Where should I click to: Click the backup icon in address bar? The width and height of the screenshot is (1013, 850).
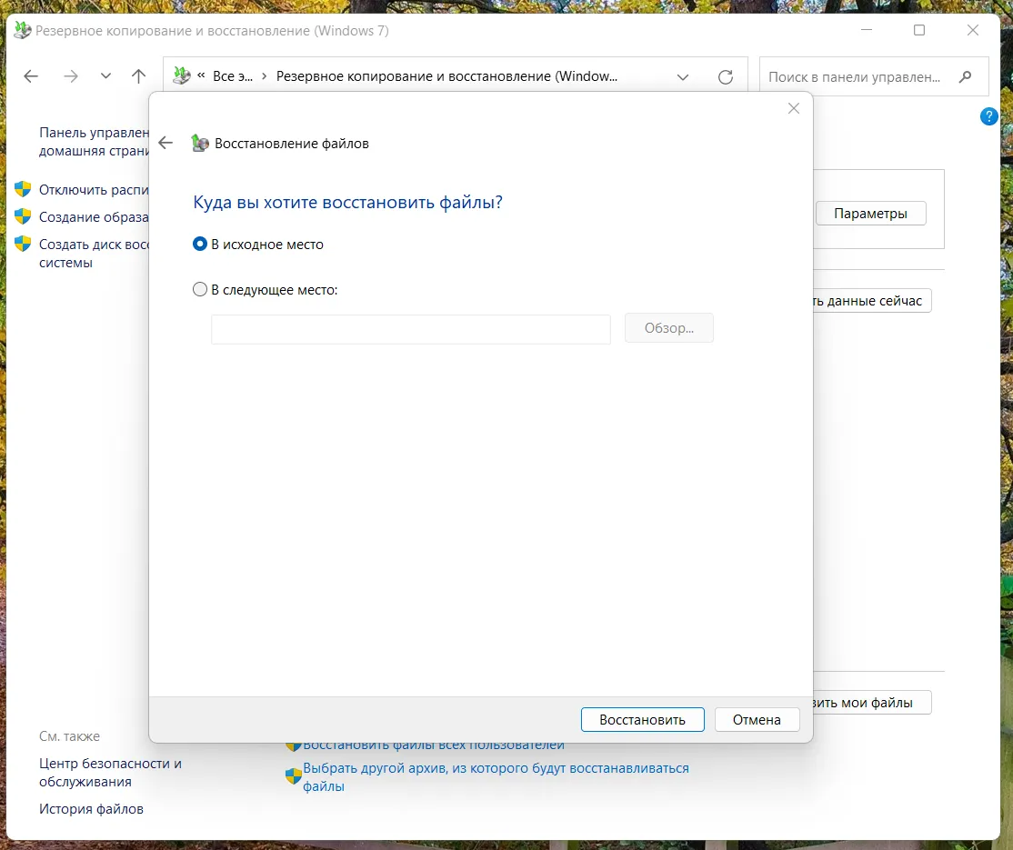[182, 76]
